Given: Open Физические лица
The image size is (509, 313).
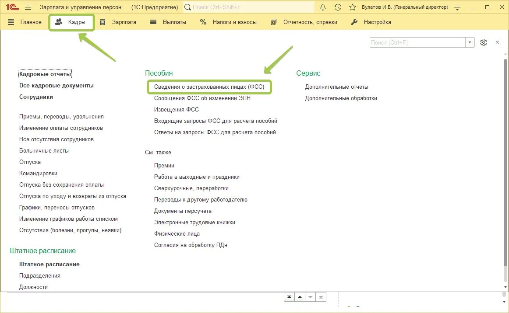Looking at the screenshot, I should (x=177, y=233).
